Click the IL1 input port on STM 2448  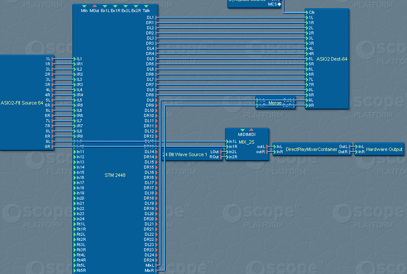75,59
